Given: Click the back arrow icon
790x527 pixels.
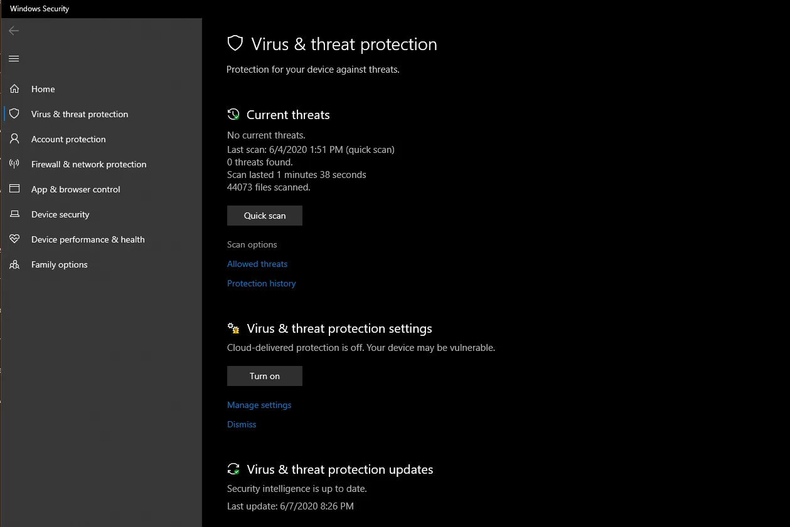Looking at the screenshot, I should point(14,31).
